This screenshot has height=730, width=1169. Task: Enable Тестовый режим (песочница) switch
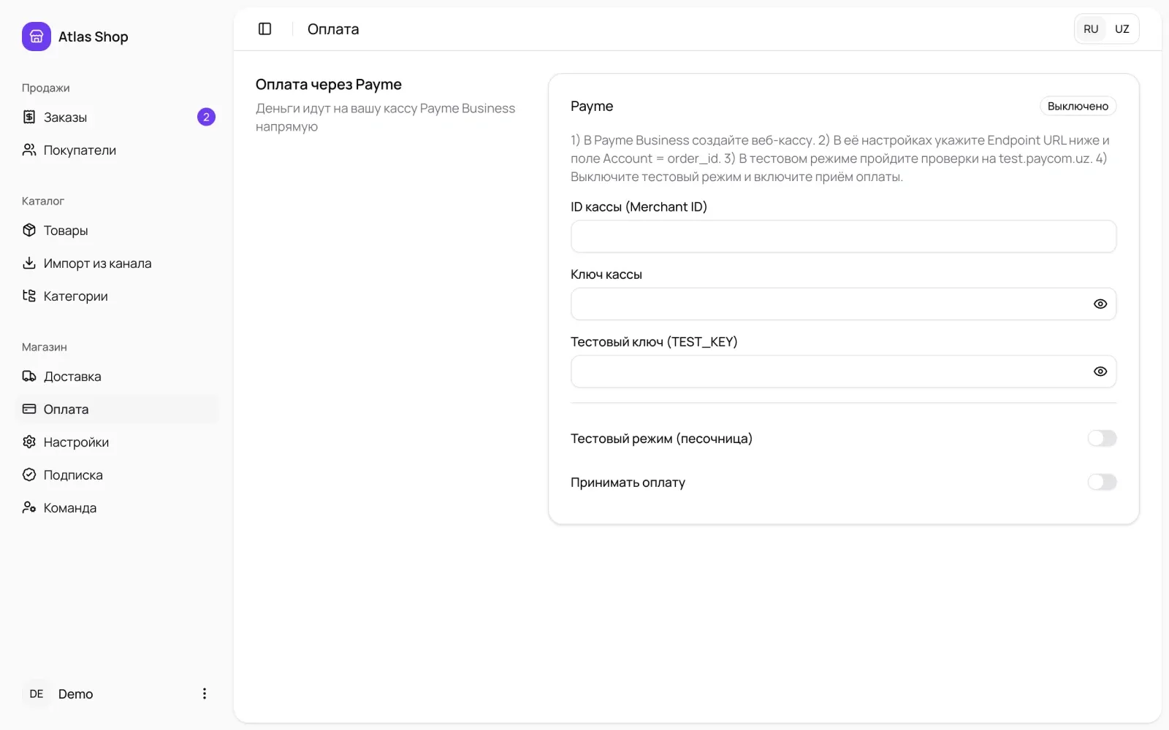click(x=1102, y=438)
